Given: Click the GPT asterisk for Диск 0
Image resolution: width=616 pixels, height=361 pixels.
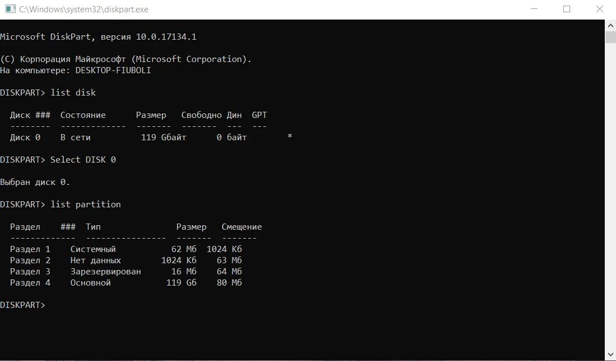Looking at the screenshot, I should coord(290,136).
